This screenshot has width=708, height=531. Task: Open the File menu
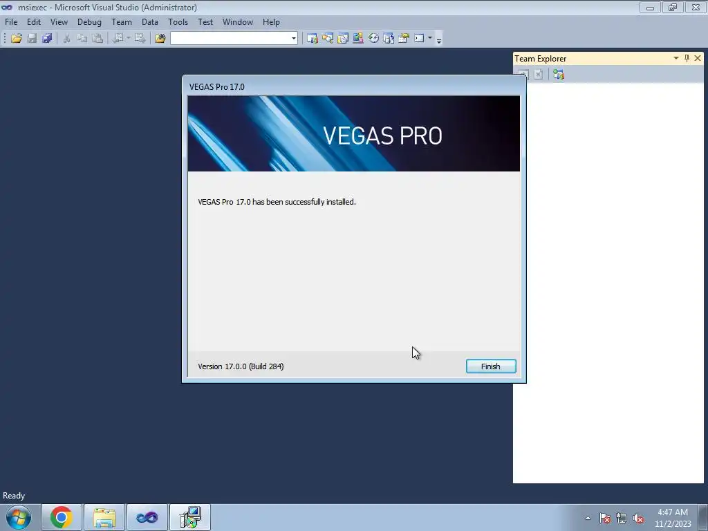[x=11, y=21]
